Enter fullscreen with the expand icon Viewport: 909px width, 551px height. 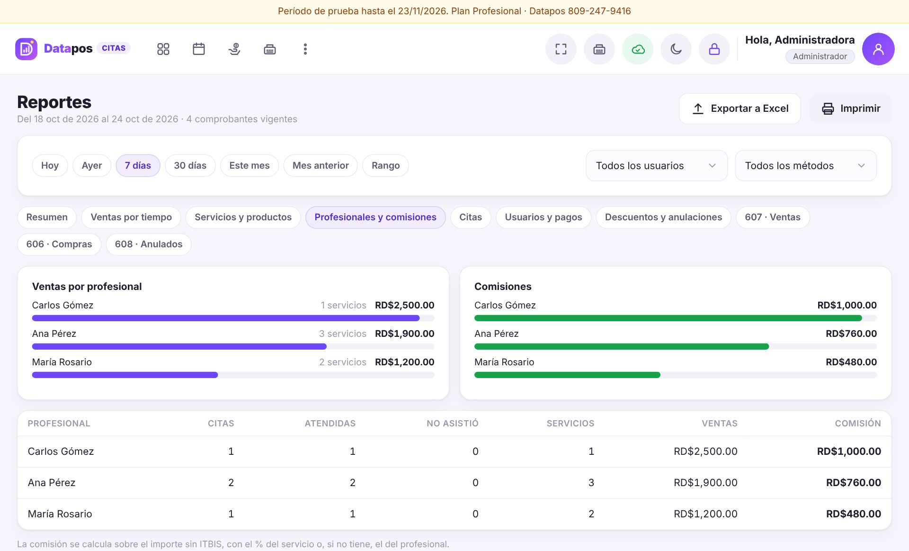pyautogui.click(x=561, y=49)
